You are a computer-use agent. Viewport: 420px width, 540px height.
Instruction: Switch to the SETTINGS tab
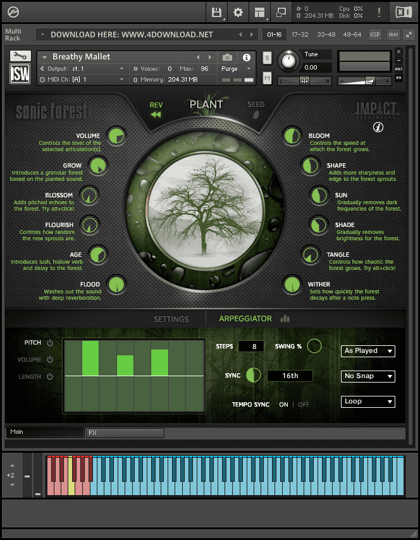171,319
